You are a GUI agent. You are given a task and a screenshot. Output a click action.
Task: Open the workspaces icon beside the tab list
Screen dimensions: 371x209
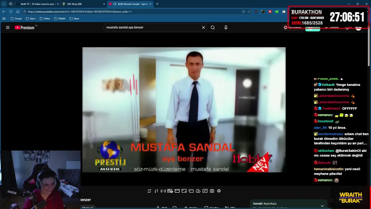[11, 4]
